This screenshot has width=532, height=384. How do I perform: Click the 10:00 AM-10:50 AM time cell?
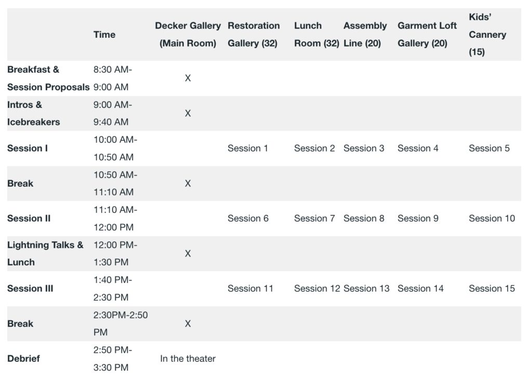click(115, 148)
